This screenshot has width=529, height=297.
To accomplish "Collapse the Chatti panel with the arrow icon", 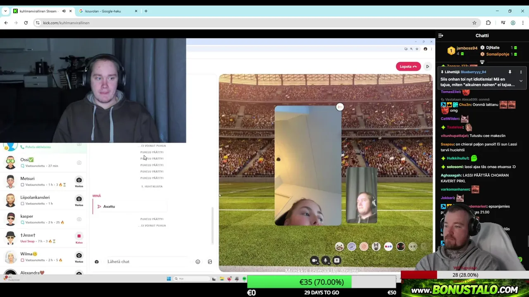I will [x=441, y=36].
